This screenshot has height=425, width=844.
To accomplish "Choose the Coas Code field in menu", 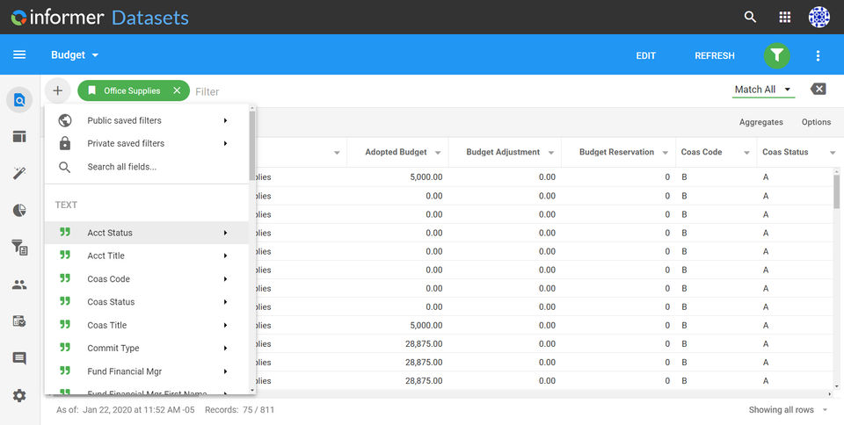I will 147,279.
